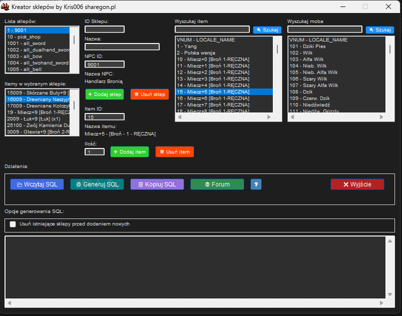This screenshot has width=402, height=316.
Task: Click Szukaj next to mob search
Action: click(x=379, y=30)
